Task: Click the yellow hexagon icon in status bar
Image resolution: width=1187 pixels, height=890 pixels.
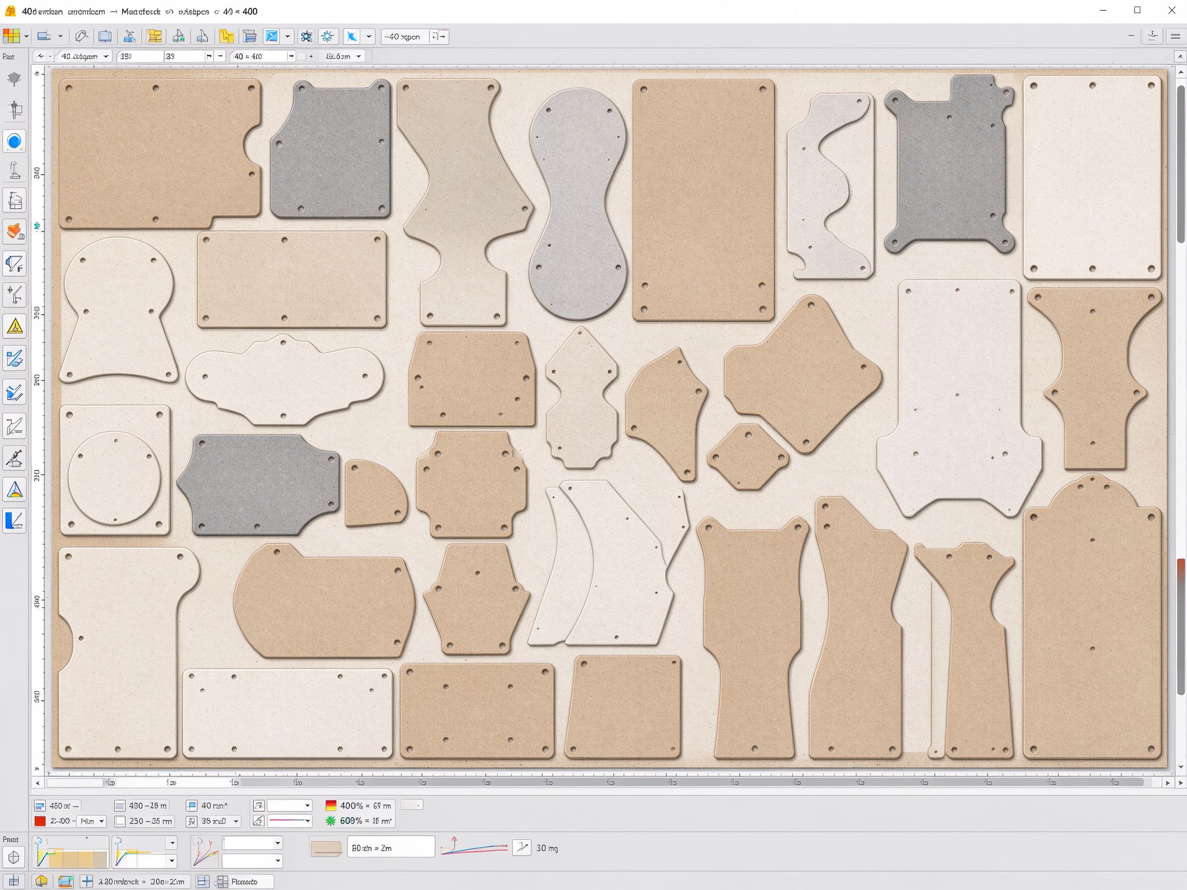Action: coord(41,881)
